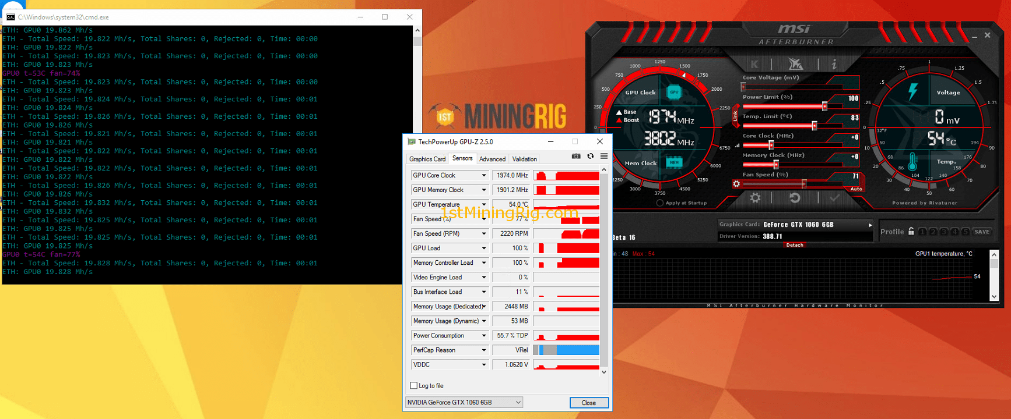Click the GPU-Z title bar app icon
This screenshot has width=1011, height=419.
tap(412, 141)
